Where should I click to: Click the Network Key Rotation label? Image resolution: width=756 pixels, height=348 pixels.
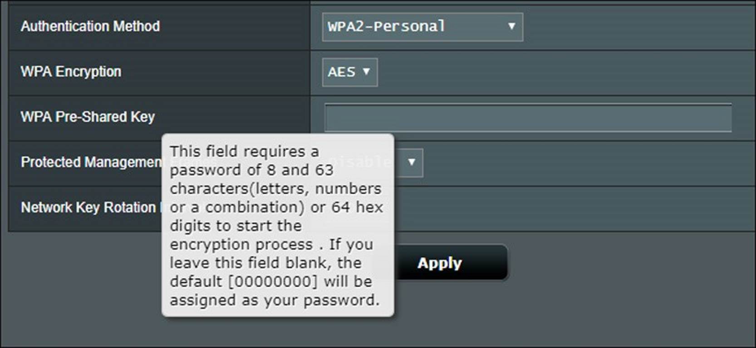88,208
